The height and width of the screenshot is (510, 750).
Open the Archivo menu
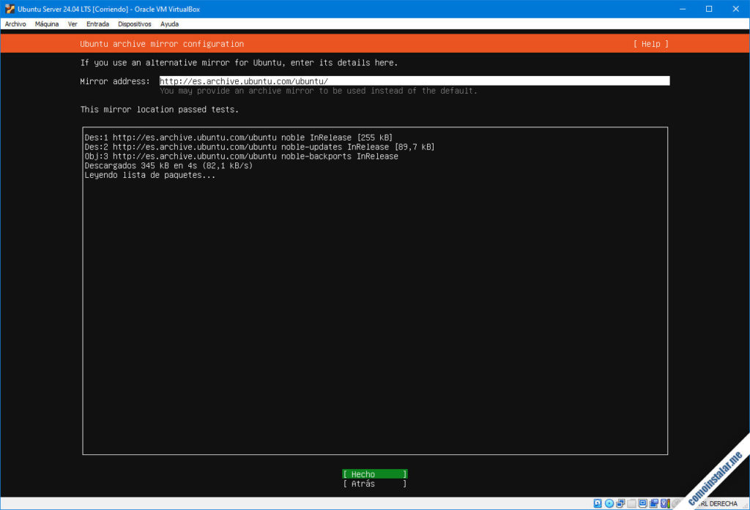click(15, 23)
